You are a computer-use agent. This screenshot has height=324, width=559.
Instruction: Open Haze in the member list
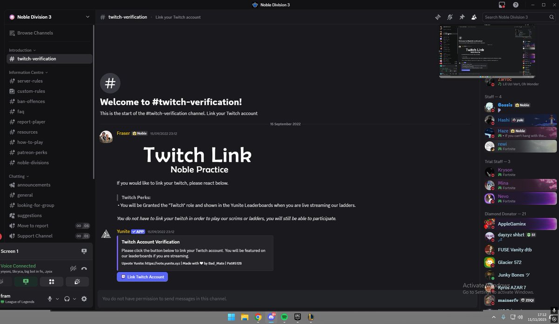pyautogui.click(x=520, y=133)
